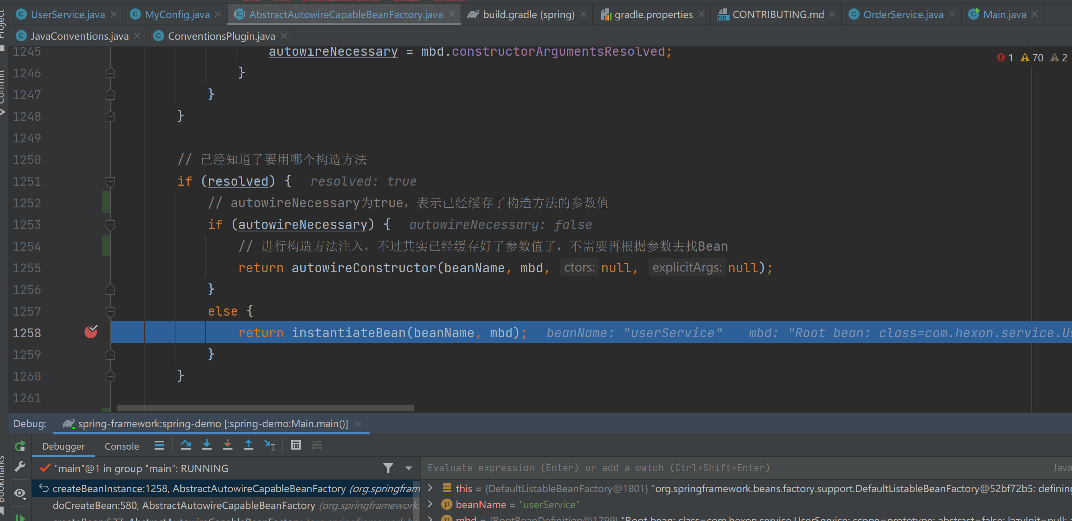Image resolution: width=1072 pixels, height=521 pixels.
Task: Click the Step Over debugger icon
Action: 185,445
